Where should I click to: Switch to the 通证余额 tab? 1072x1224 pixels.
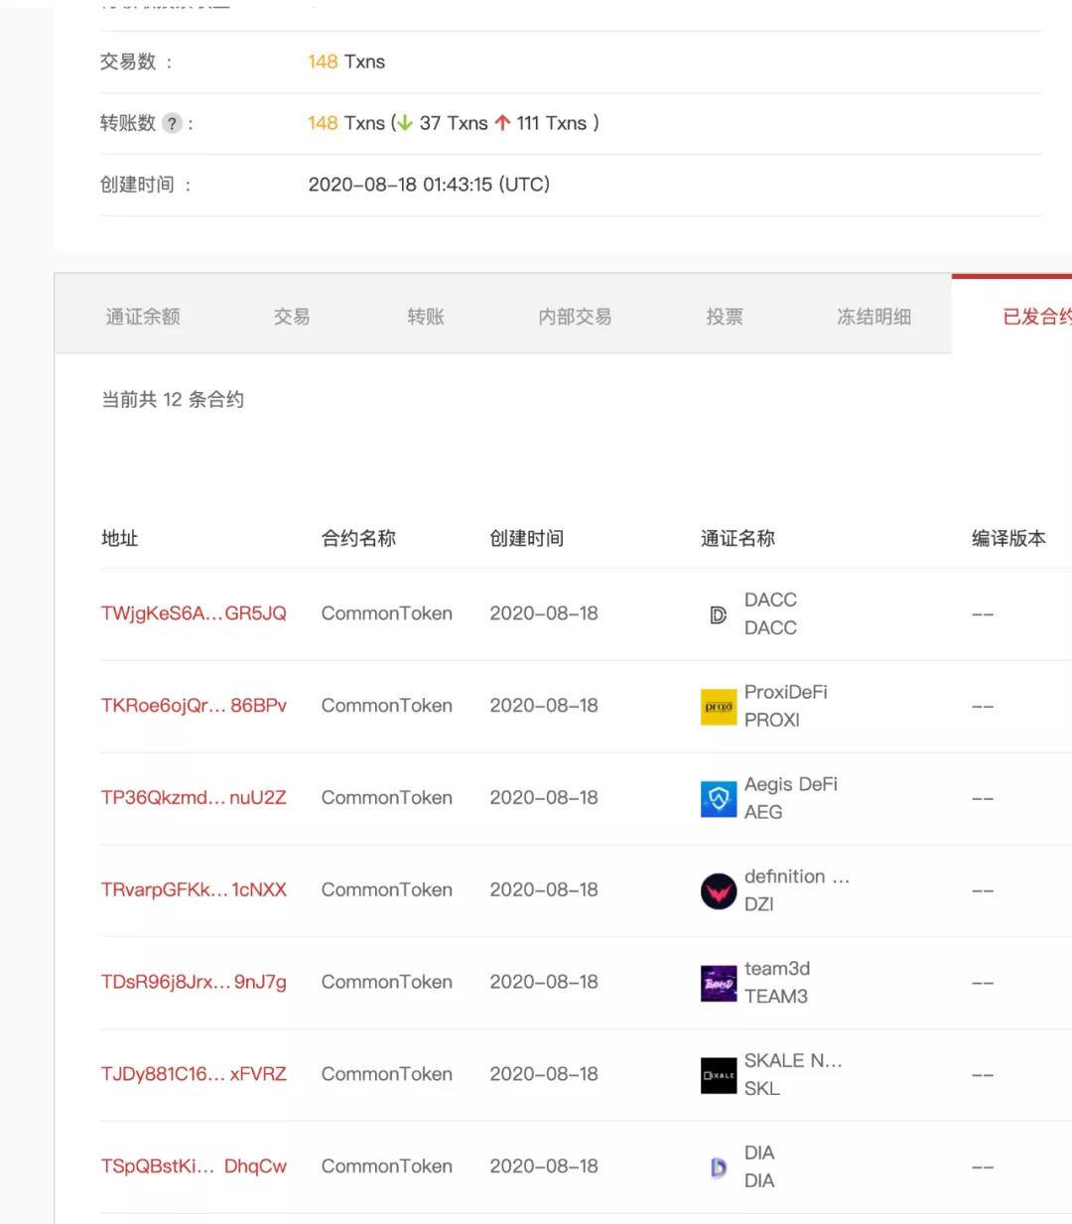click(x=142, y=316)
